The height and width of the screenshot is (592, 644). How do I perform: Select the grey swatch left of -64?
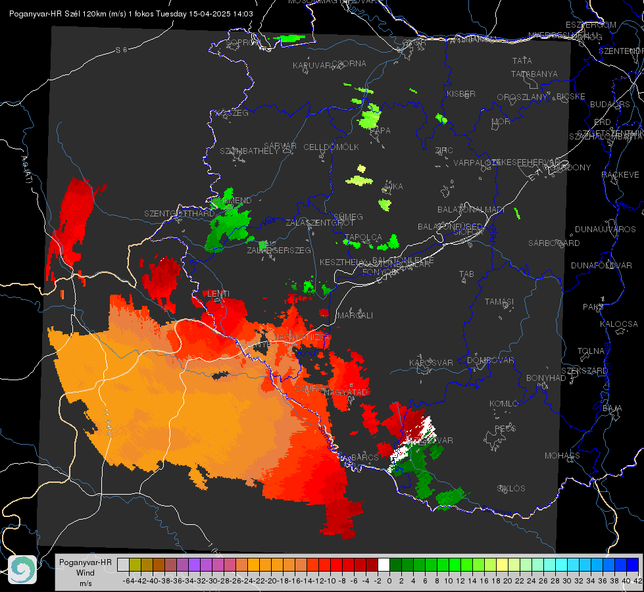(x=123, y=565)
